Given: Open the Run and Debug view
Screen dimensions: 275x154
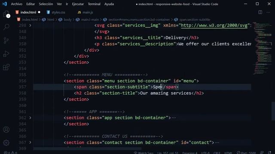Looking at the screenshot, I should (6, 54).
